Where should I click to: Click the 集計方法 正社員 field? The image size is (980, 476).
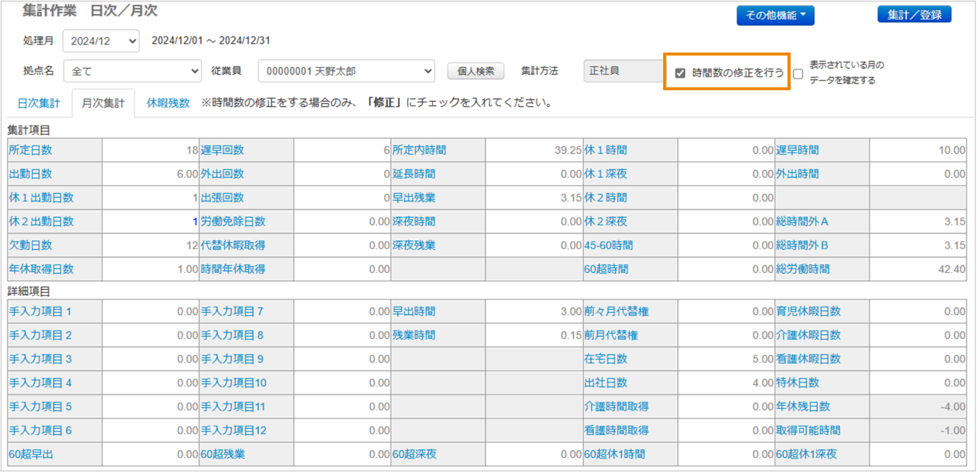623,71
